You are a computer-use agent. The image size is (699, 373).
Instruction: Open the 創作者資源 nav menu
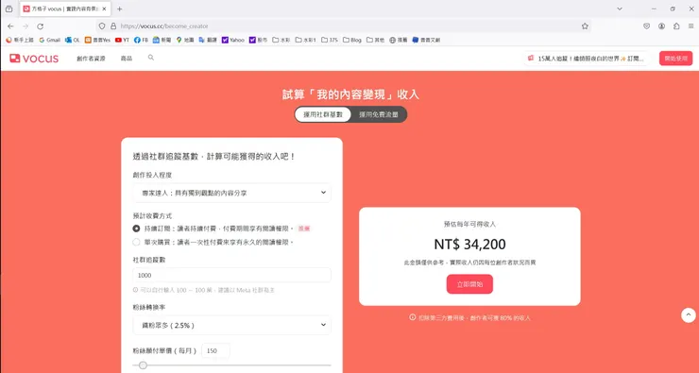point(91,59)
